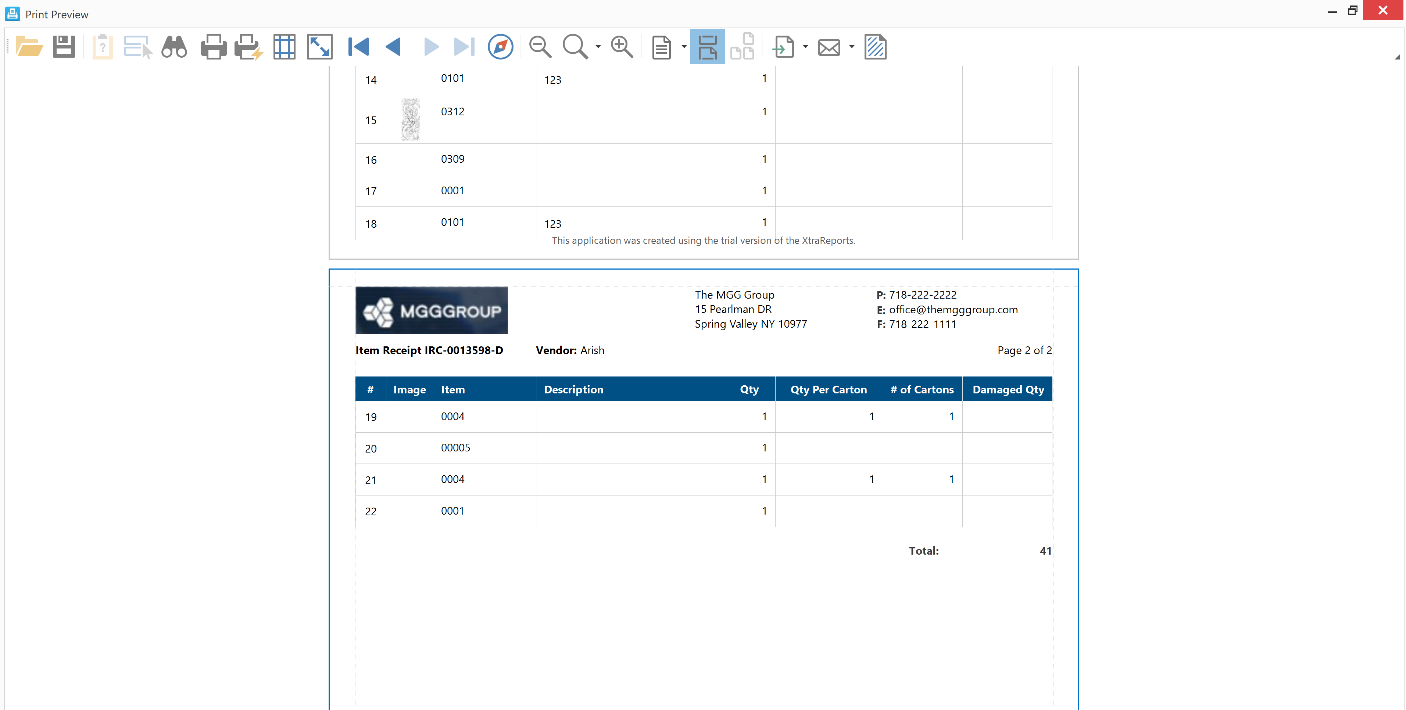Open a document with the folder icon
1406x710 pixels.
[x=29, y=47]
